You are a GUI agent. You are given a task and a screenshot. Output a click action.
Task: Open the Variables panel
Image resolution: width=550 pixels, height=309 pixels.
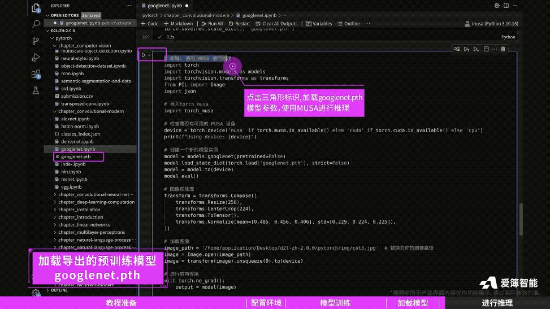click(318, 24)
